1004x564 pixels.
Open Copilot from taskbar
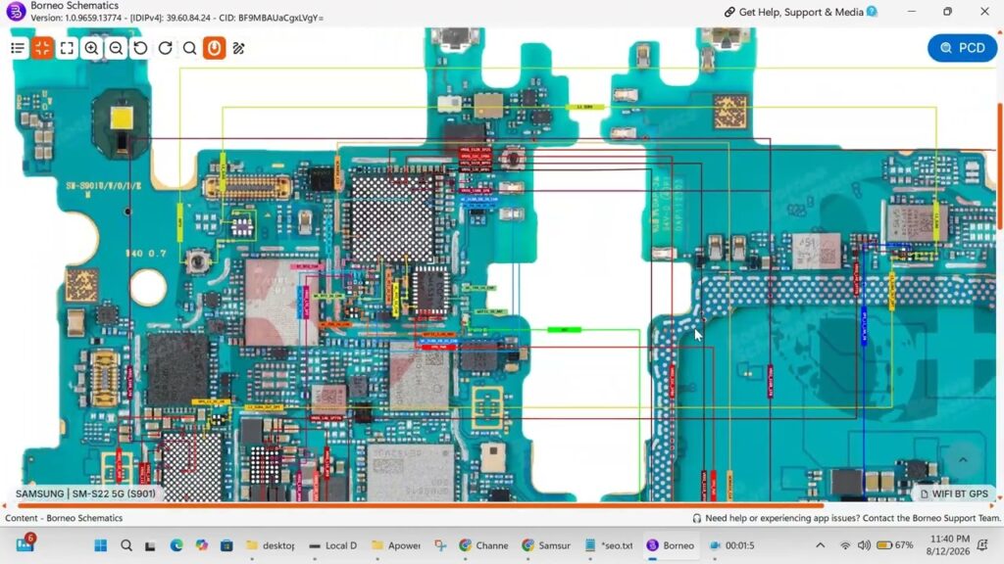(x=202, y=545)
